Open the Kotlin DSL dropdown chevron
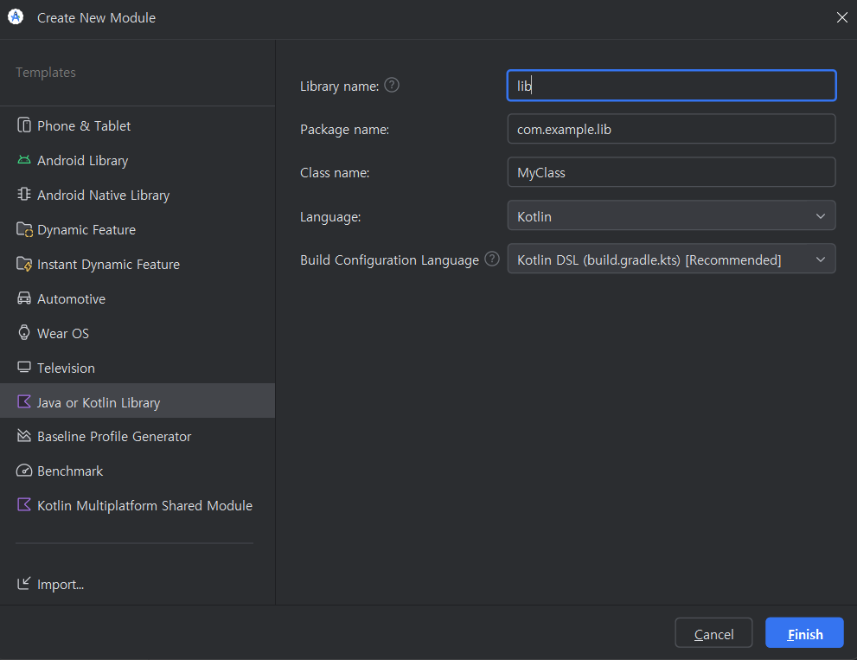The width and height of the screenshot is (857, 660). [x=820, y=259]
